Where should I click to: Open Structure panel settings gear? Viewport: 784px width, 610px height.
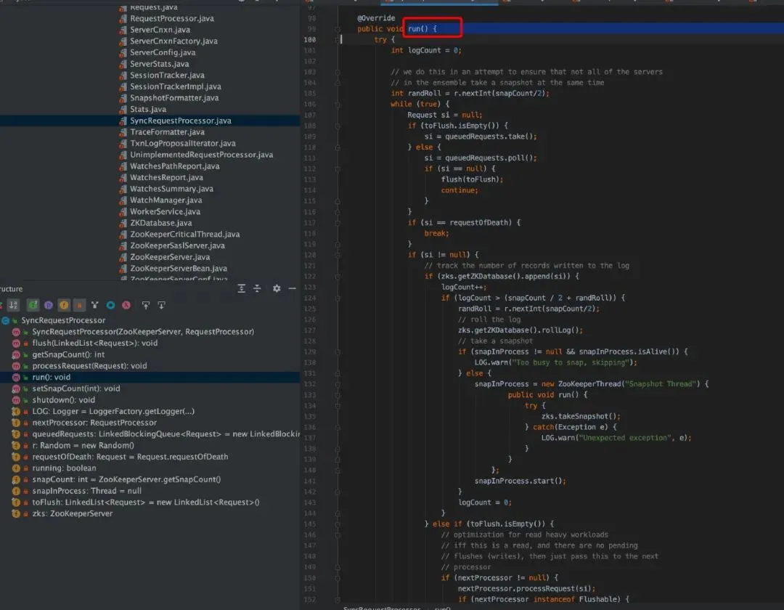pyautogui.click(x=277, y=288)
